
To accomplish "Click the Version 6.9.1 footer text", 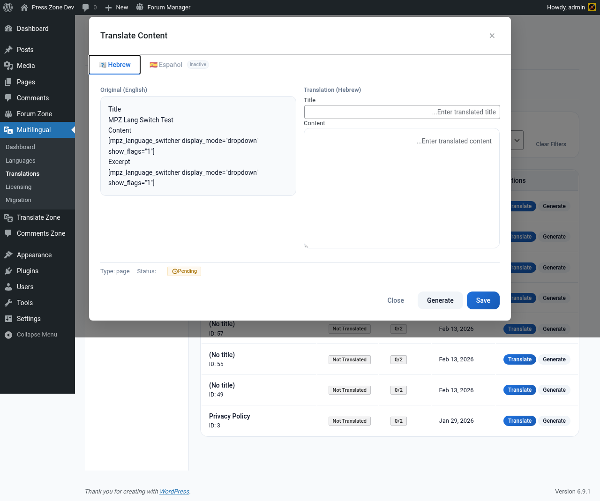I will [x=572, y=492].
